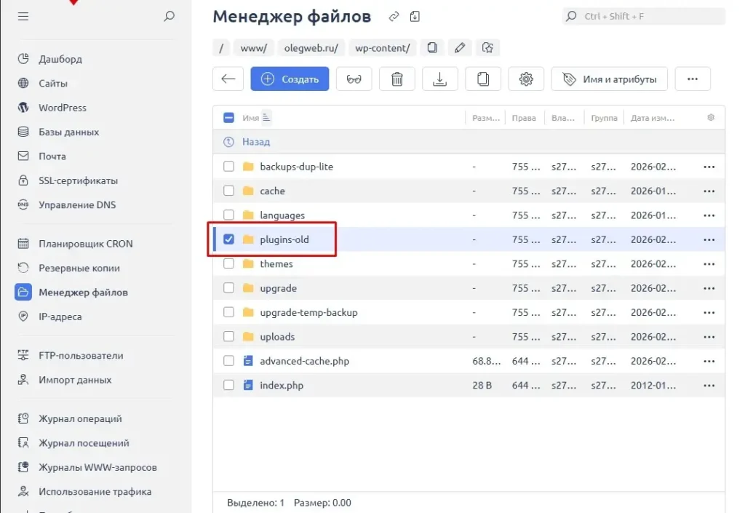
Task: Open row menu for plugins-old folder
Action: (709, 239)
